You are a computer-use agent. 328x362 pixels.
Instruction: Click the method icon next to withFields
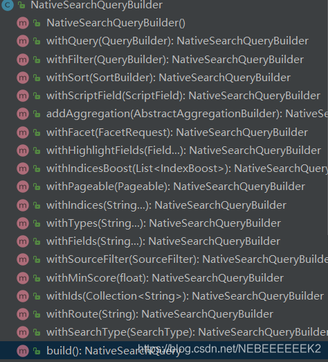[23, 241]
